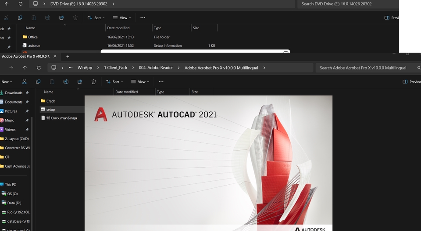Expand hidden breadcrumb folders ellipsis
Viewport: 421px width, 231px height.
[71, 68]
